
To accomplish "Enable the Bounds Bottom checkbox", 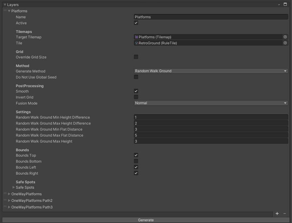I will [x=136, y=161].
